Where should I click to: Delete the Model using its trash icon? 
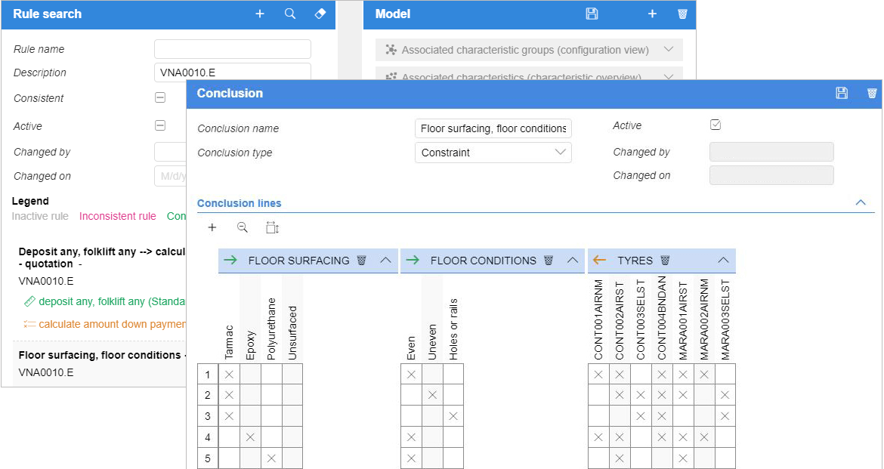point(682,14)
